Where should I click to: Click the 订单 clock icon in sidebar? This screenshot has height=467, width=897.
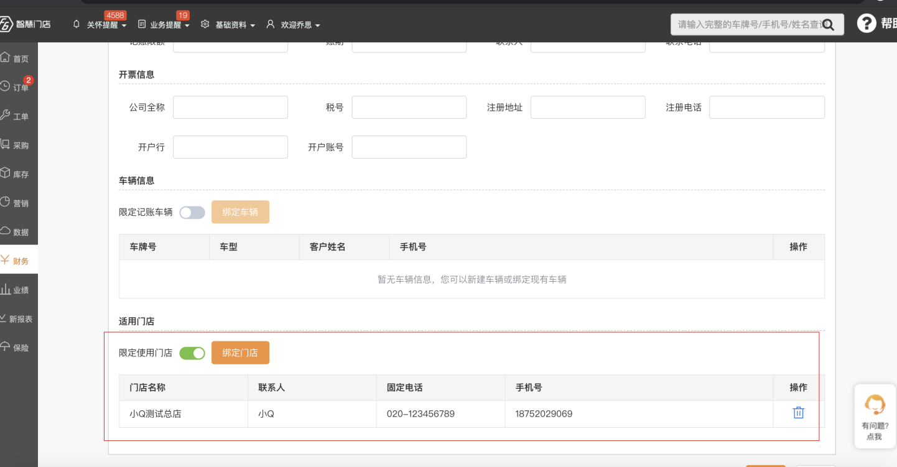point(5,86)
